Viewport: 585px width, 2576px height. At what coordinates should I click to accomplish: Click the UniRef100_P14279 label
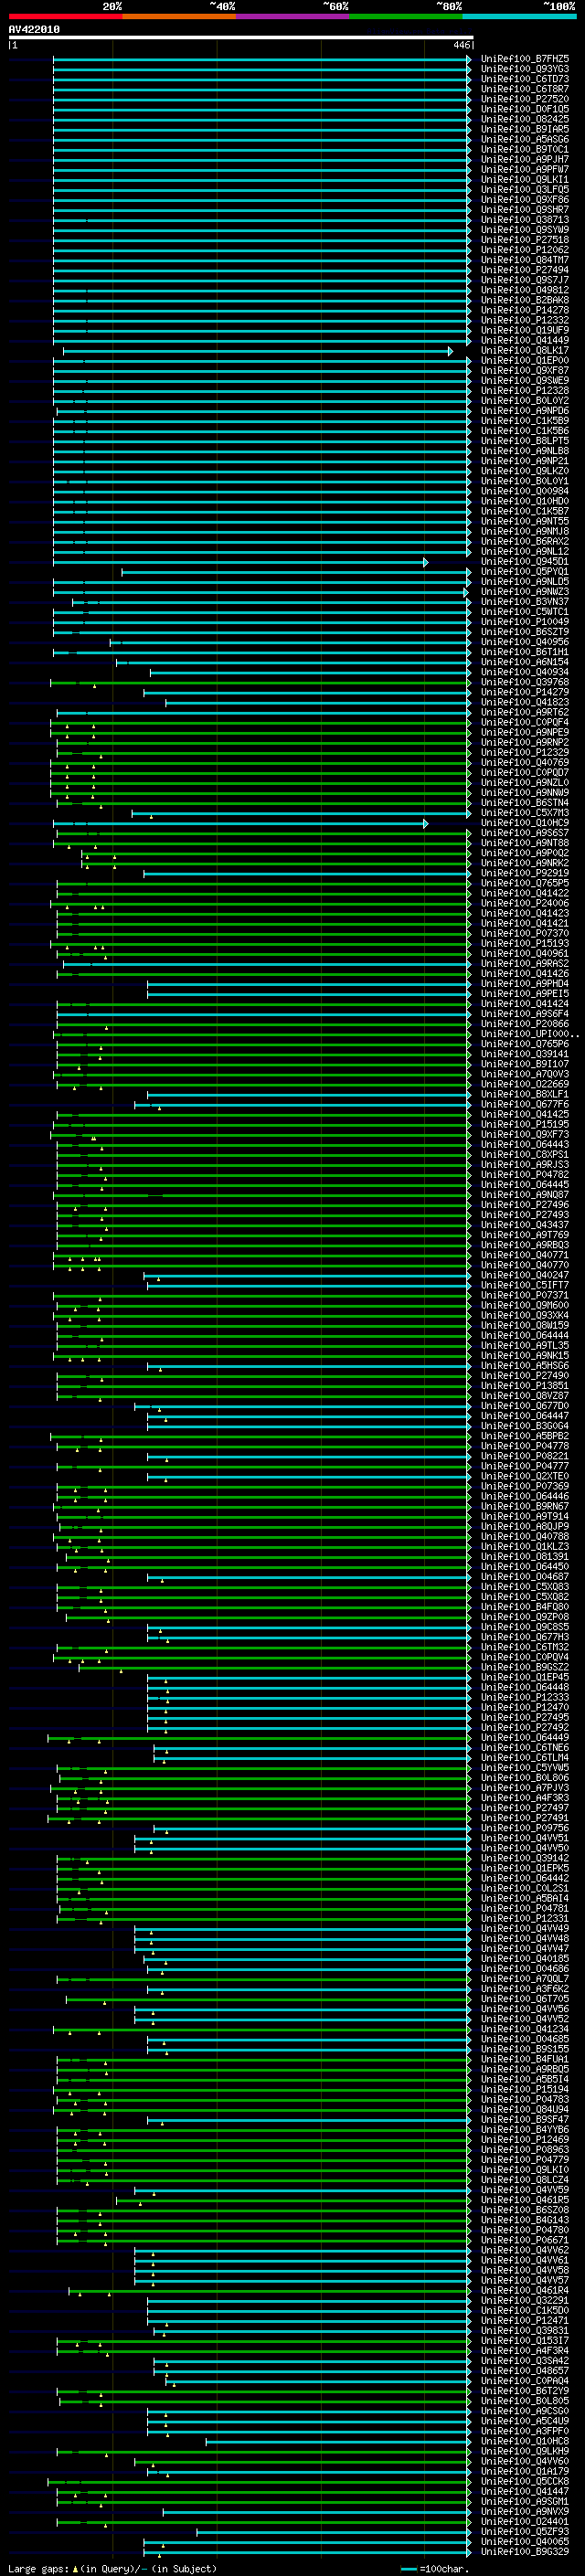[524, 692]
